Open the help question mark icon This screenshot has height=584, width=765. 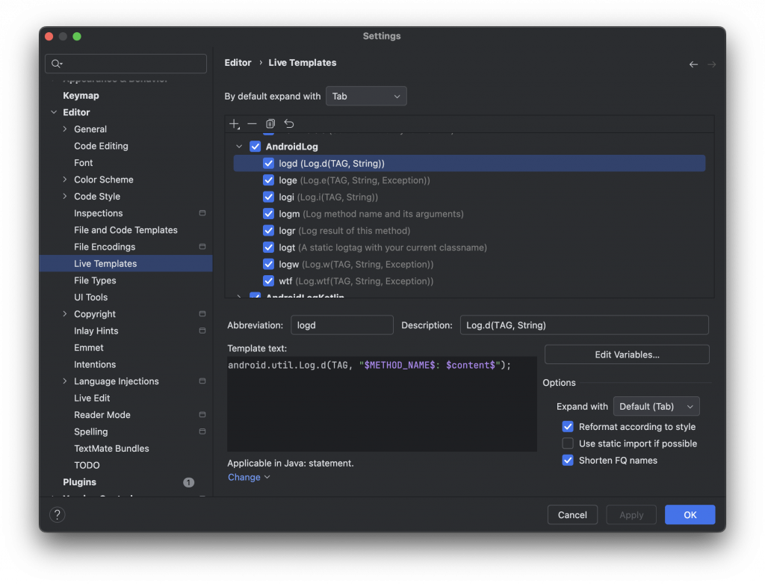point(57,514)
